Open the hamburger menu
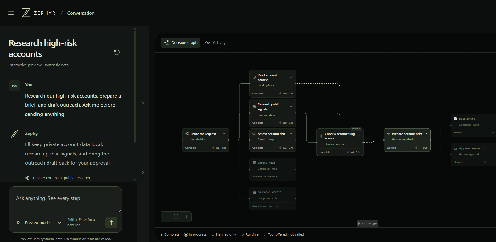Screen dimensions: 496x242 (11, 13)
